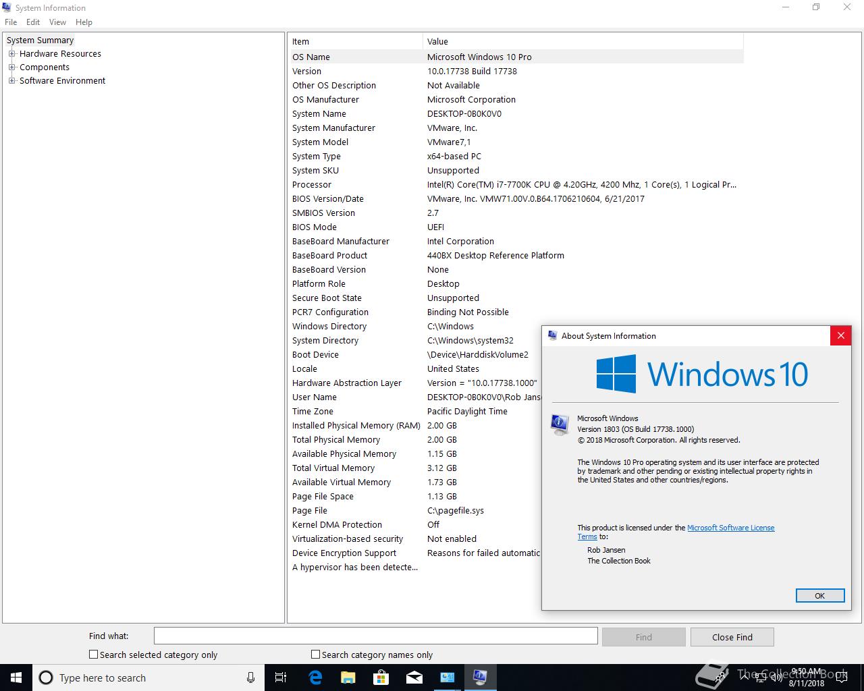Click OK in the About dialog
Image resolution: width=864 pixels, height=691 pixels.
(x=820, y=595)
